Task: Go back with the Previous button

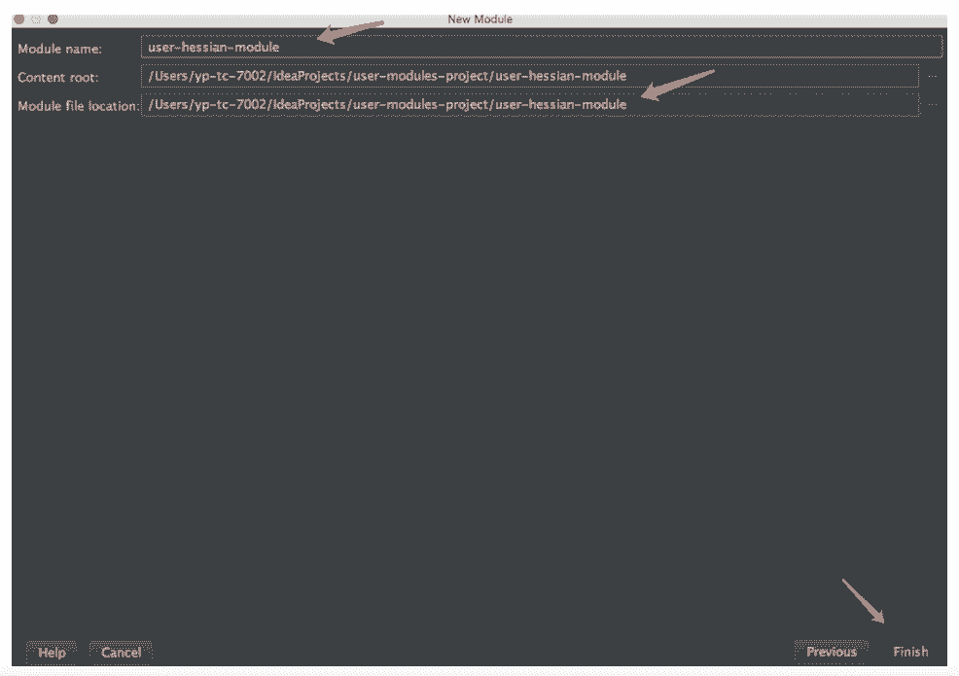Action: [831, 652]
